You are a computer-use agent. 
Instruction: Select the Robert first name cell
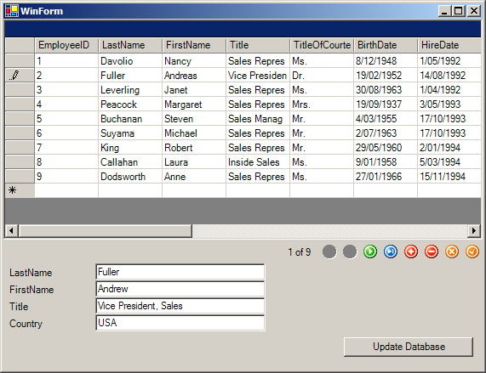pos(194,148)
